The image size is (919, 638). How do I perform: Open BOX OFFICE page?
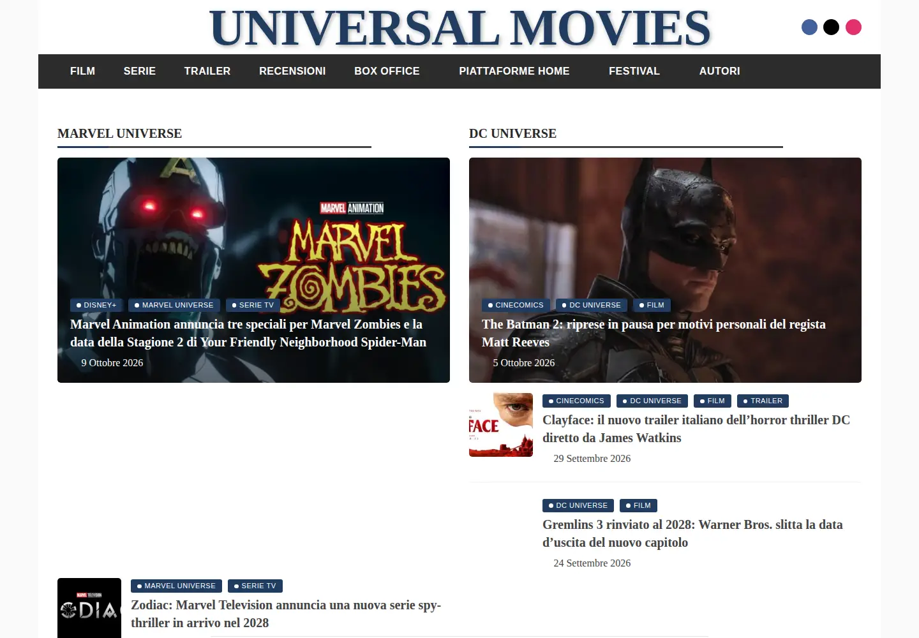387,71
